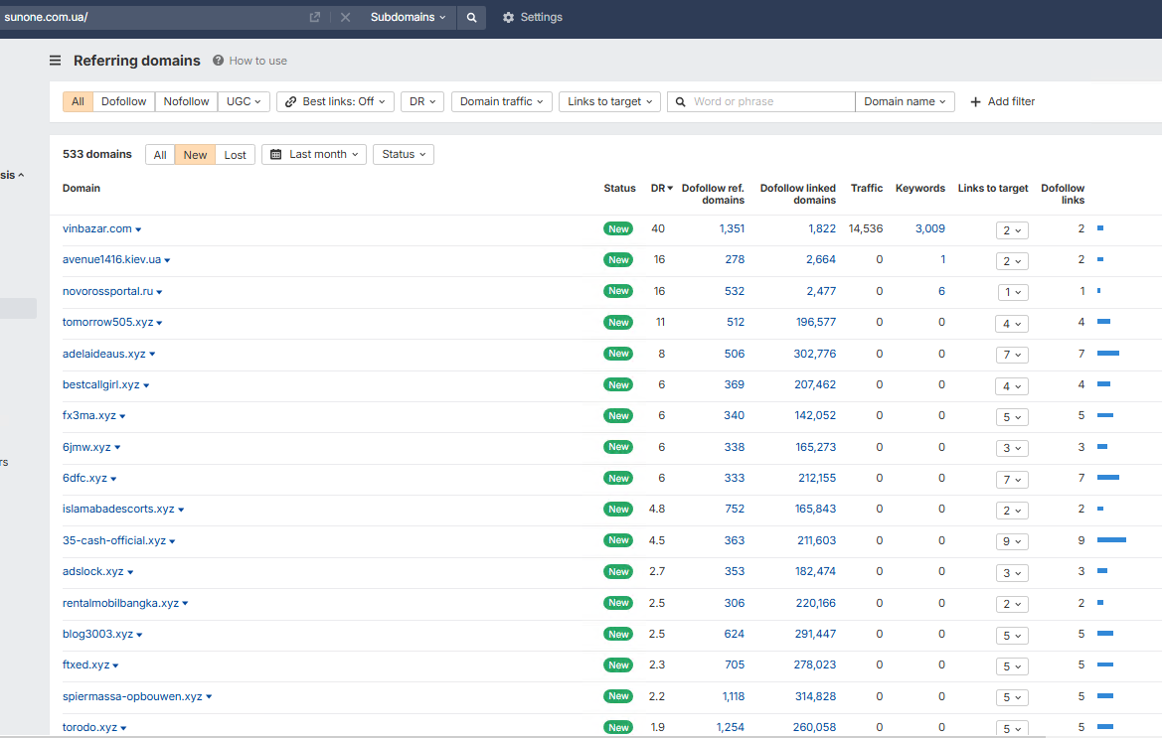Viewport: 1162px width, 738px height.
Task: Select the Nofollow link type filter
Action: 186,101
